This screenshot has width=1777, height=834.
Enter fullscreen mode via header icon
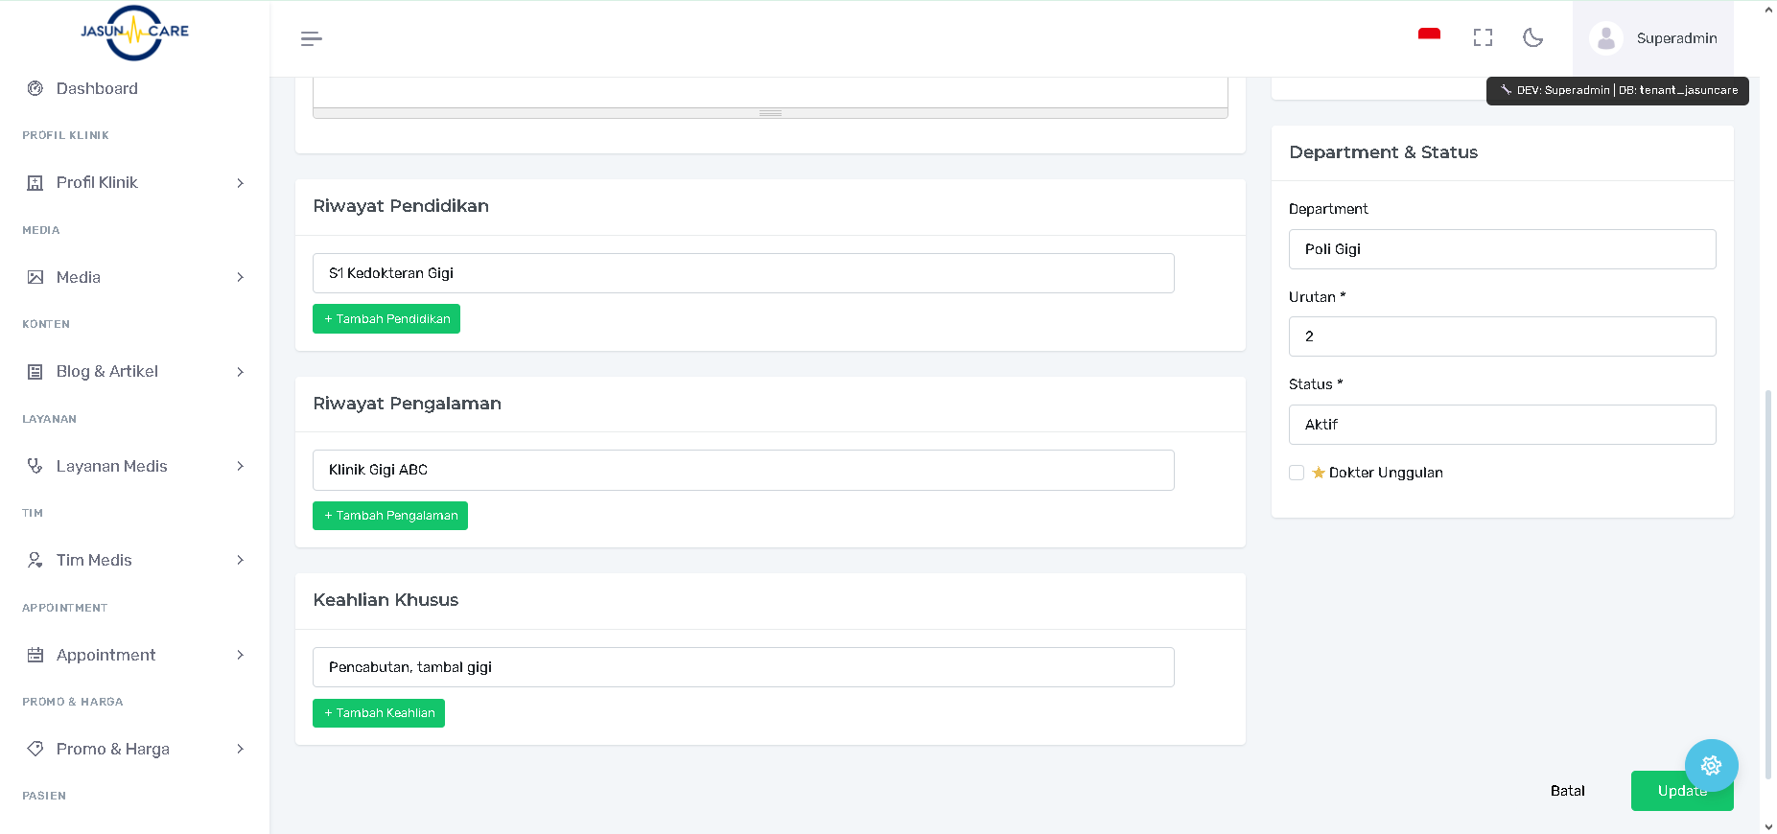tap(1483, 37)
